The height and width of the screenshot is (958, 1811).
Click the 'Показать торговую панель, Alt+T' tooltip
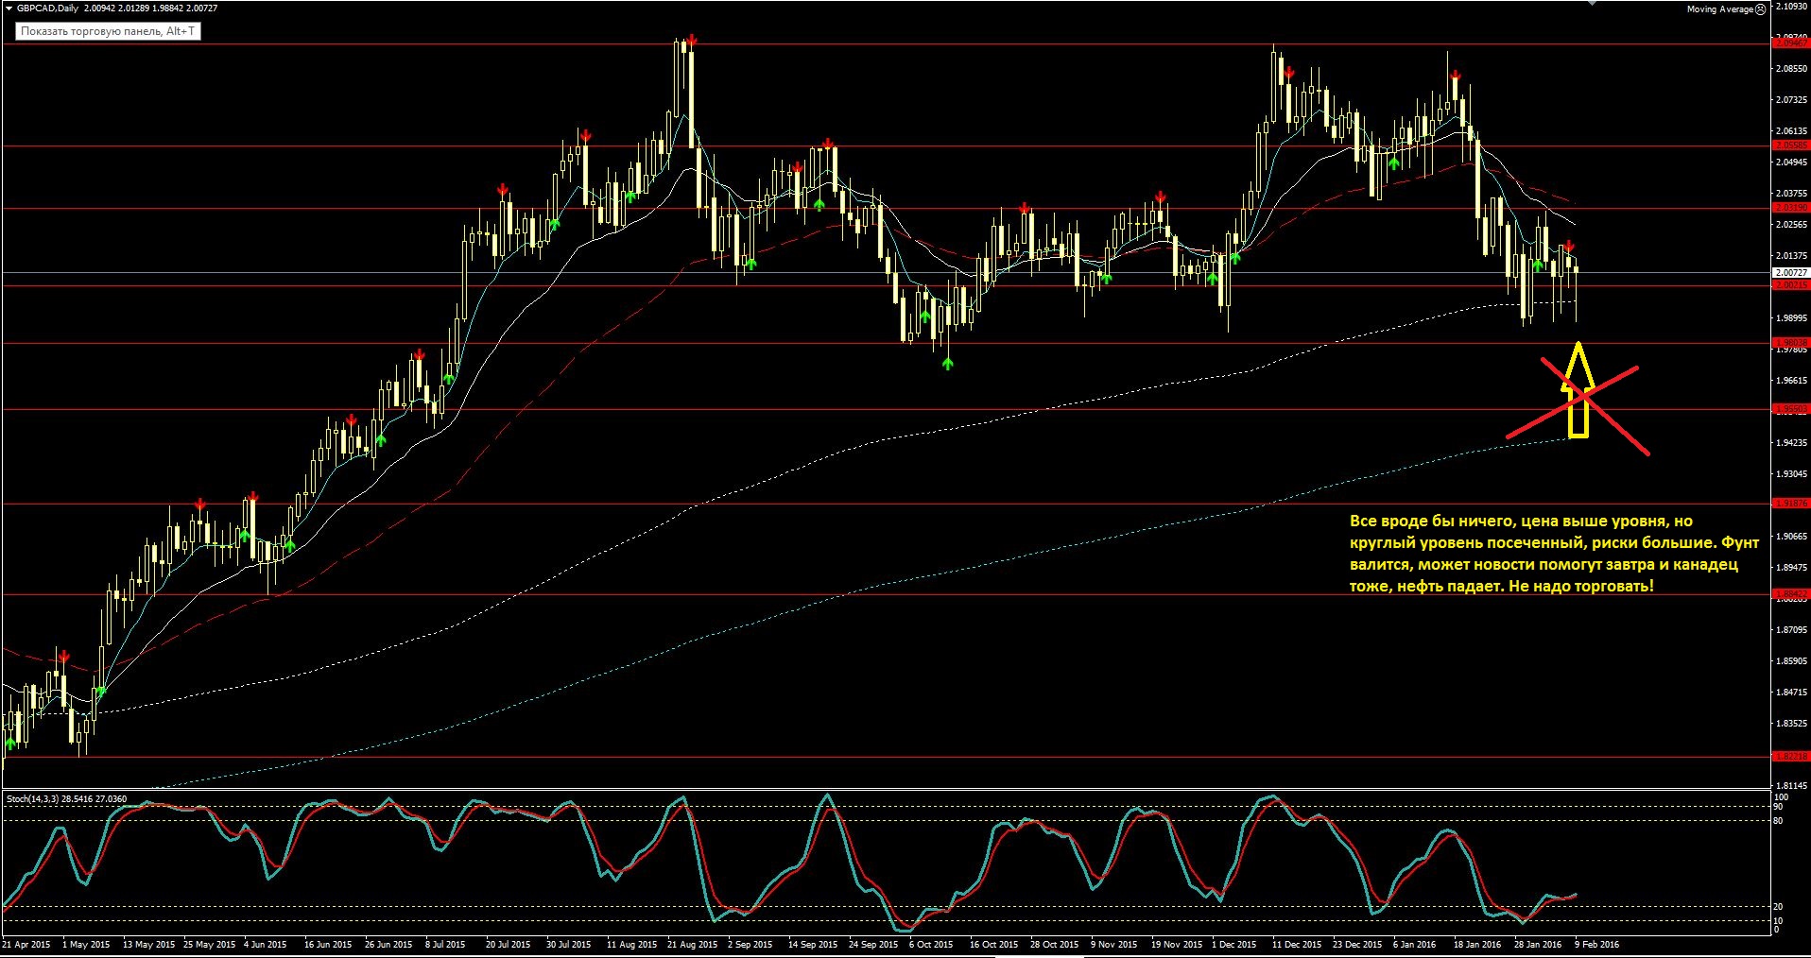108,31
